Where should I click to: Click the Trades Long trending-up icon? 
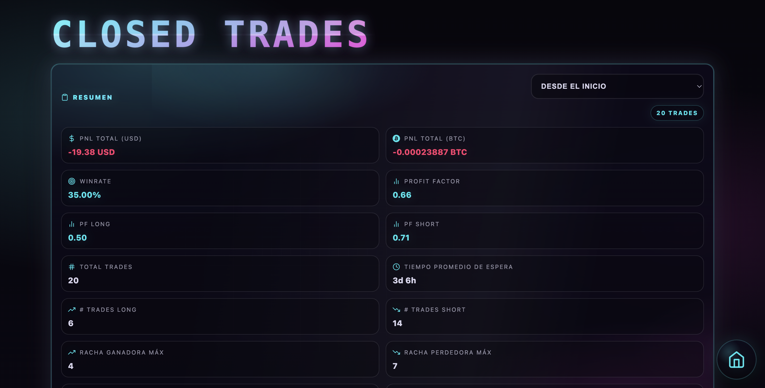click(x=71, y=310)
